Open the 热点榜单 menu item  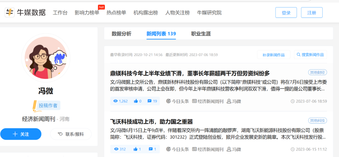(x=116, y=13)
